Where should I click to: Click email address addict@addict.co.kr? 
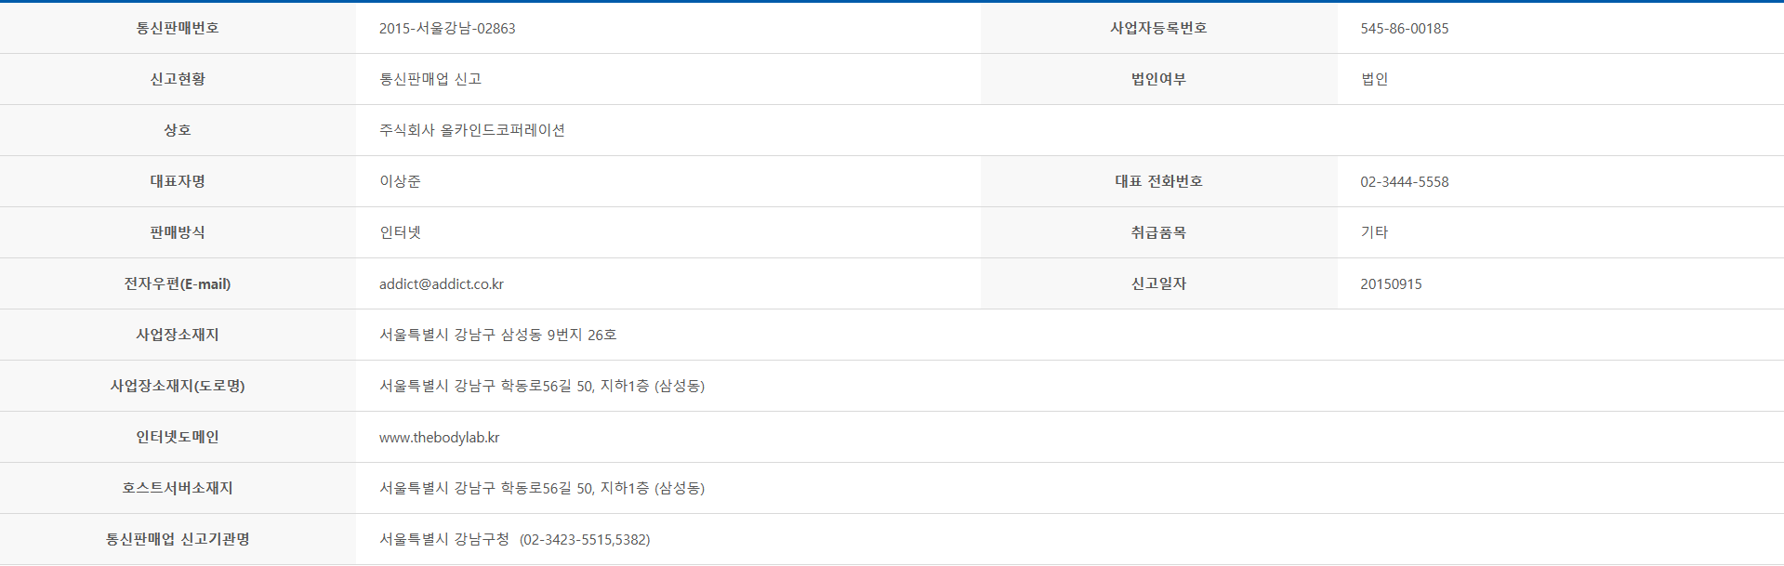(442, 283)
